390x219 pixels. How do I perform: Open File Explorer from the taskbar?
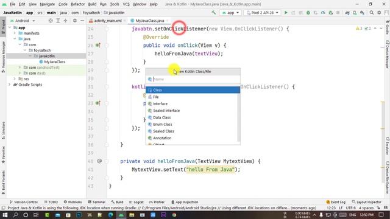coord(132,215)
